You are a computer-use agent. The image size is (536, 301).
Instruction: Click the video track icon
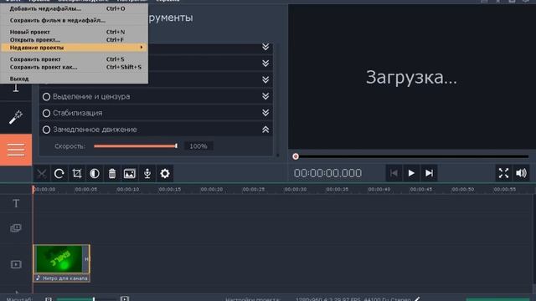[16, 264]
